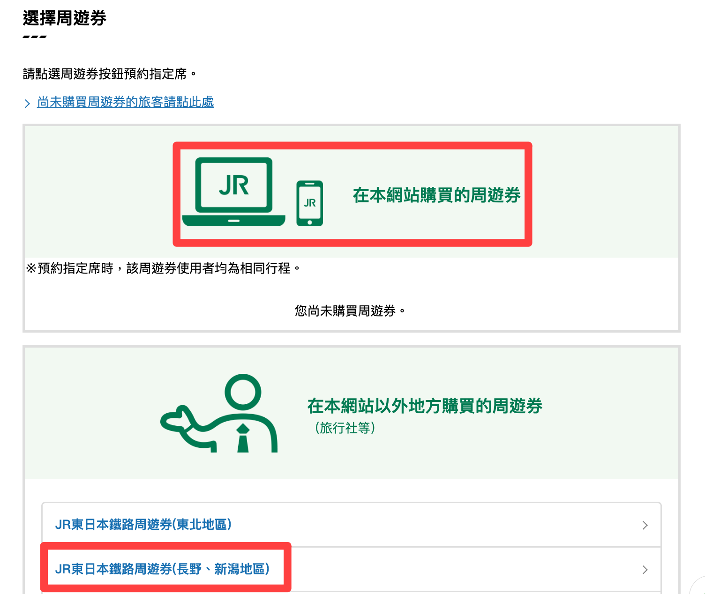Click the travel agent person icon
The image size is (705, 594).
(x=219, y=413)
